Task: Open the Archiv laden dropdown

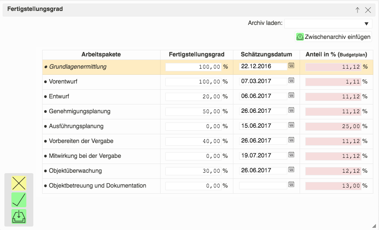Action: coord(329,24)
